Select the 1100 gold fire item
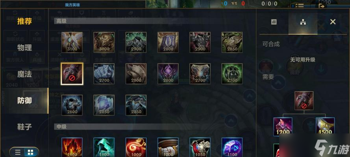350x157 pixels. pyautogui.click(x=72, y=147)
